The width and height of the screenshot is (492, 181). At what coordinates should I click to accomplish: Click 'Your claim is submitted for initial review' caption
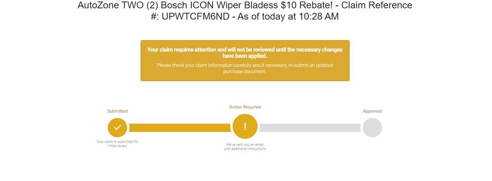pos(118,144)
